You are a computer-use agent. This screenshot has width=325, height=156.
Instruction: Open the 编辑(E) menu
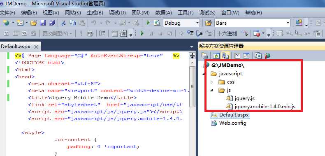[29, 13]
